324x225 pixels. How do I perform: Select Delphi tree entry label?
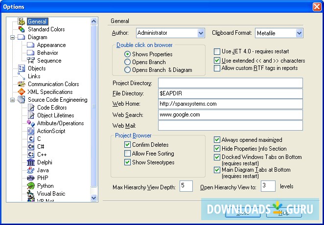(x=45, y=162)
